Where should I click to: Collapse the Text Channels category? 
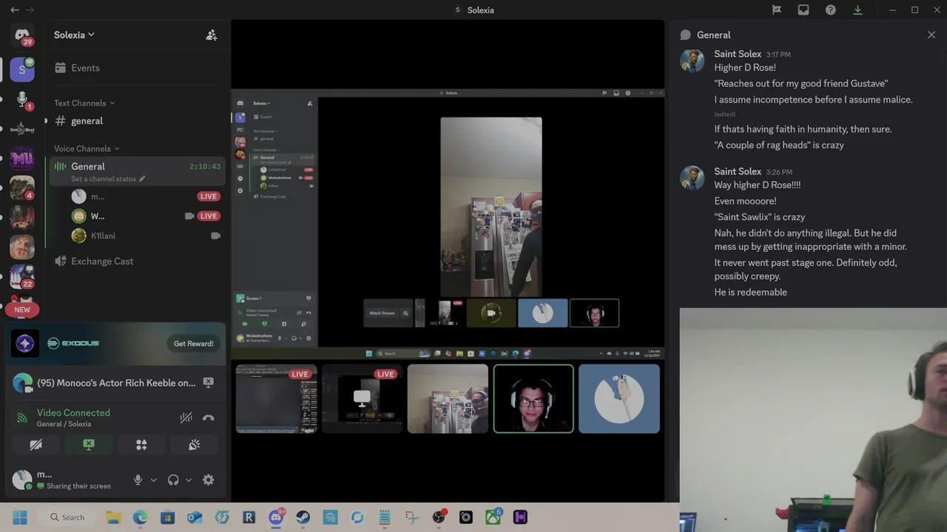point(84,103)
